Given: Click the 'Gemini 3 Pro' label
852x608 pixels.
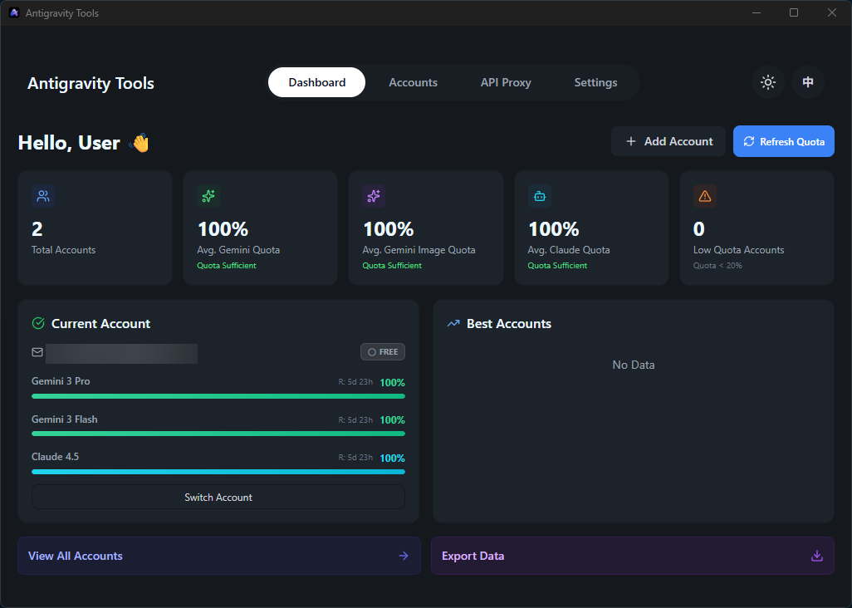Looking at the screenshot, I should [61, 381].
